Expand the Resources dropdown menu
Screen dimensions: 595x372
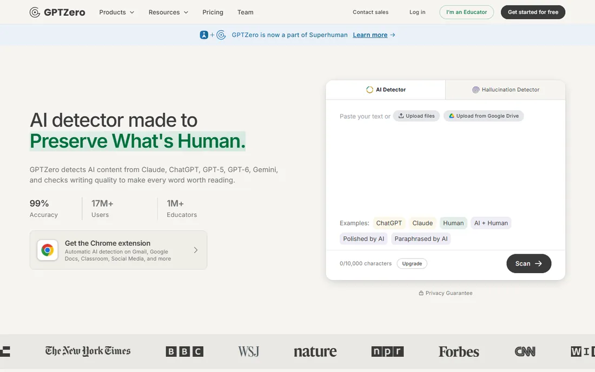[x=168, y=12]
